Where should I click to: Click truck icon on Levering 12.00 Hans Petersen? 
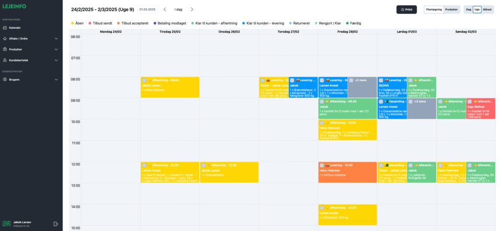click(328, 165)
